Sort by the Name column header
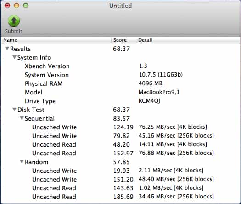 click(56, 40)
